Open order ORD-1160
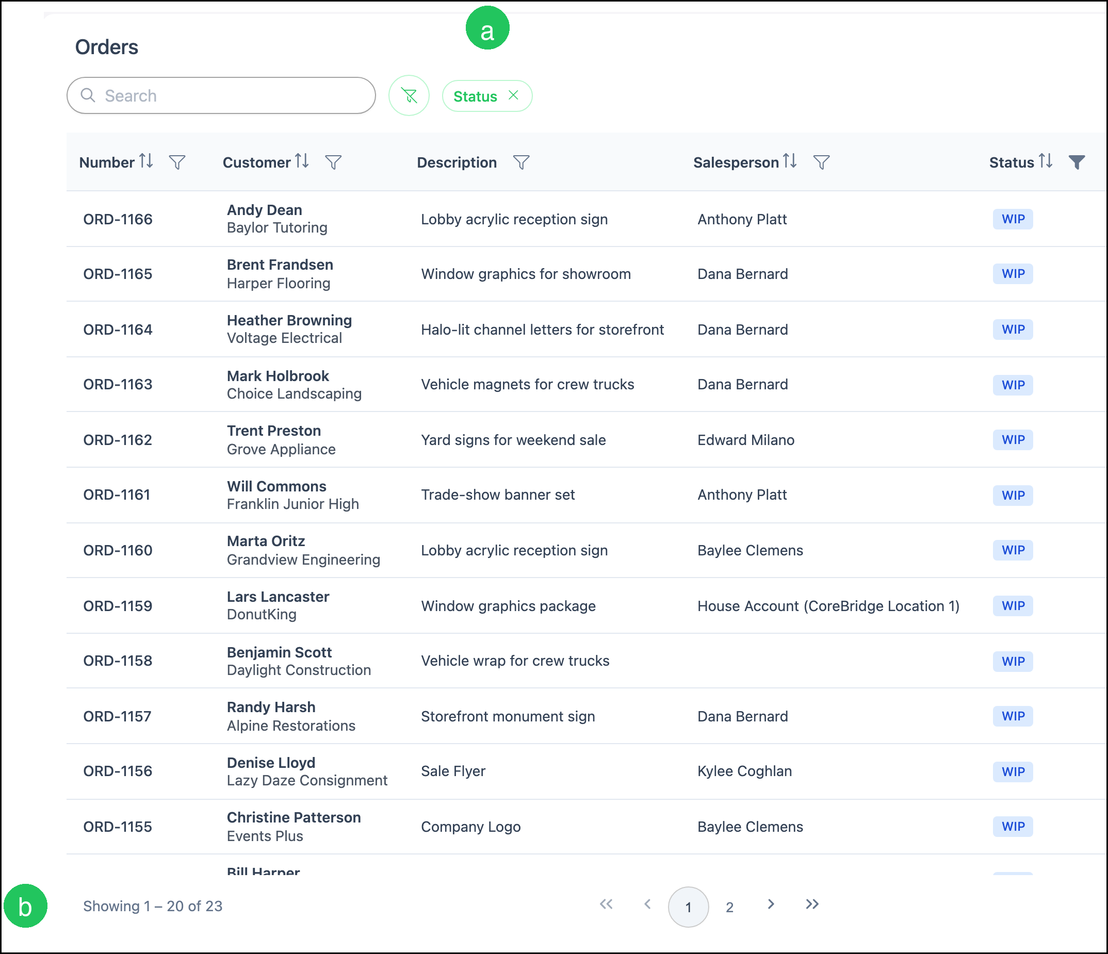 pos(118,550)
